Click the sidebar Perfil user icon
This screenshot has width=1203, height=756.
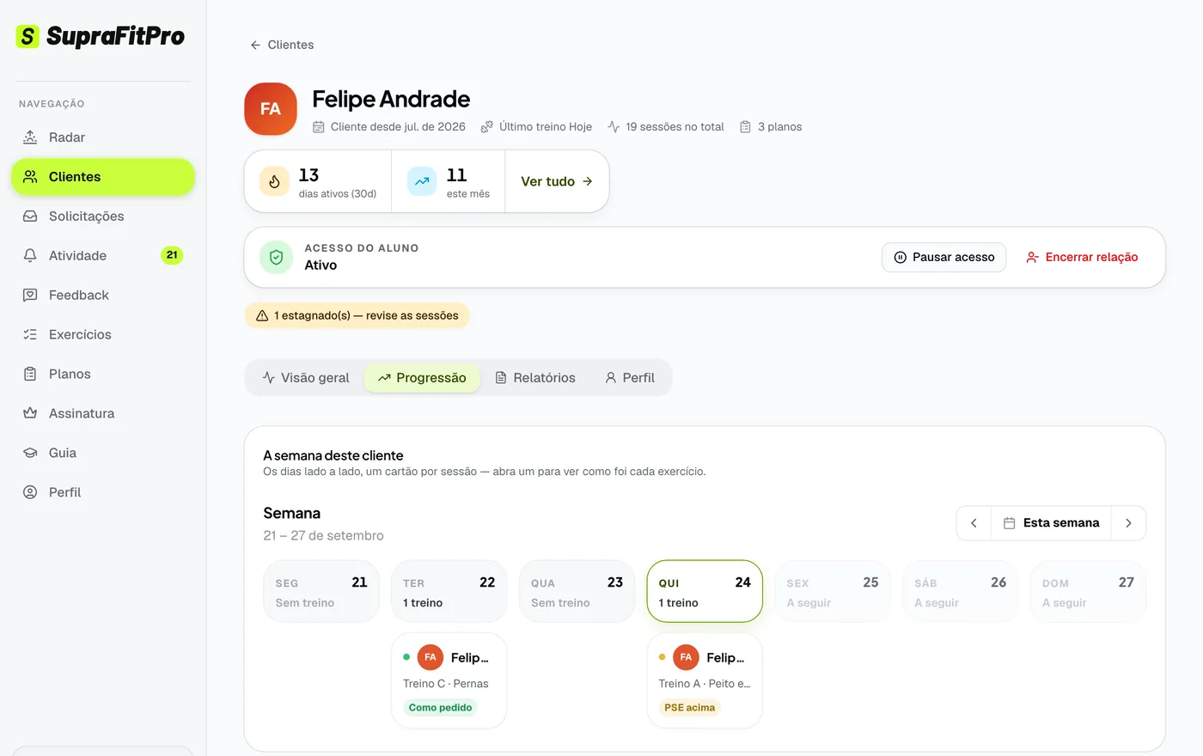coord(30,493)
